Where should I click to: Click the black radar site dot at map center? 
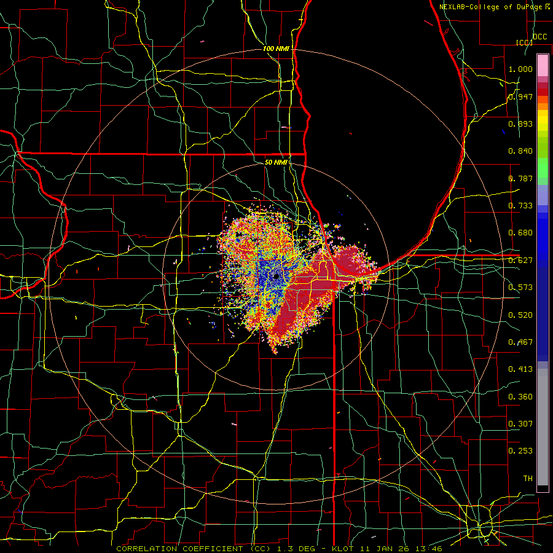coord(276,276)
